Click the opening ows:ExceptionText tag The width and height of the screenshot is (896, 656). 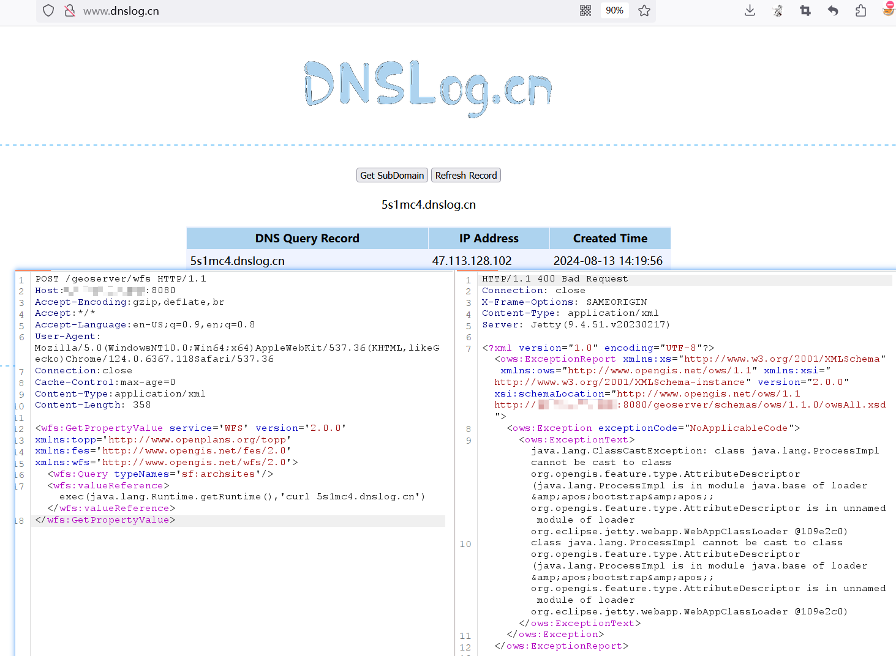[x=577, y=440]
